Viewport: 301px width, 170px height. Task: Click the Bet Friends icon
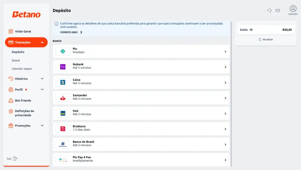pyautogui.click(x=11, y=100)
